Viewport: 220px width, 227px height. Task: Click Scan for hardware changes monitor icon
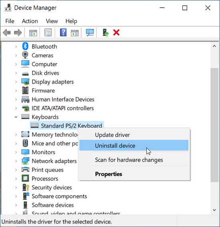click(x=90, y=32)
